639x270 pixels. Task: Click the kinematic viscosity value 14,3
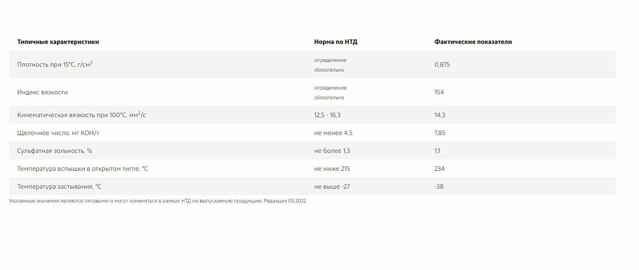point(439,115)
